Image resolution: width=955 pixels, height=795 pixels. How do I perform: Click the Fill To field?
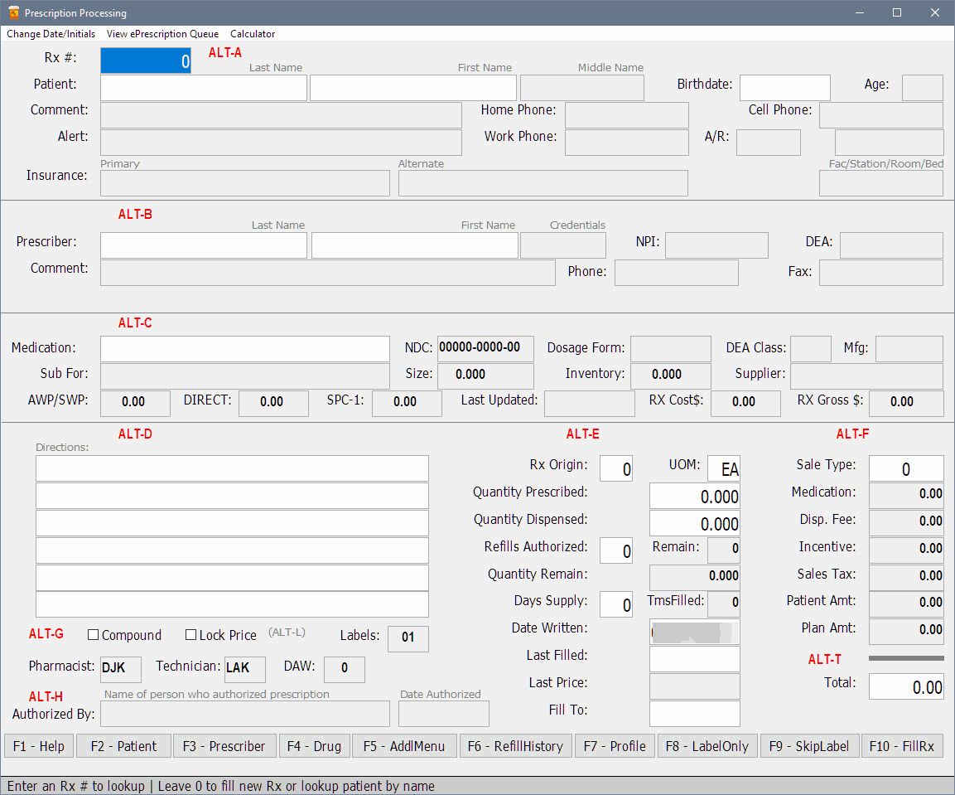[x=695, y=714]
